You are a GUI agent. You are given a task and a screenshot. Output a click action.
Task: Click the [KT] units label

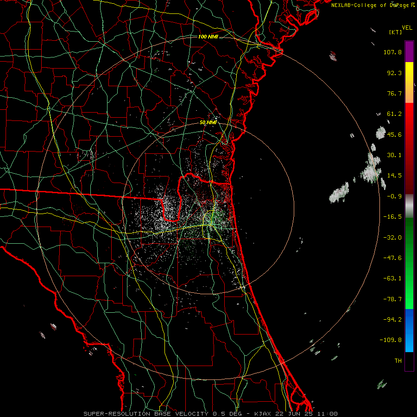coord(396,32)
